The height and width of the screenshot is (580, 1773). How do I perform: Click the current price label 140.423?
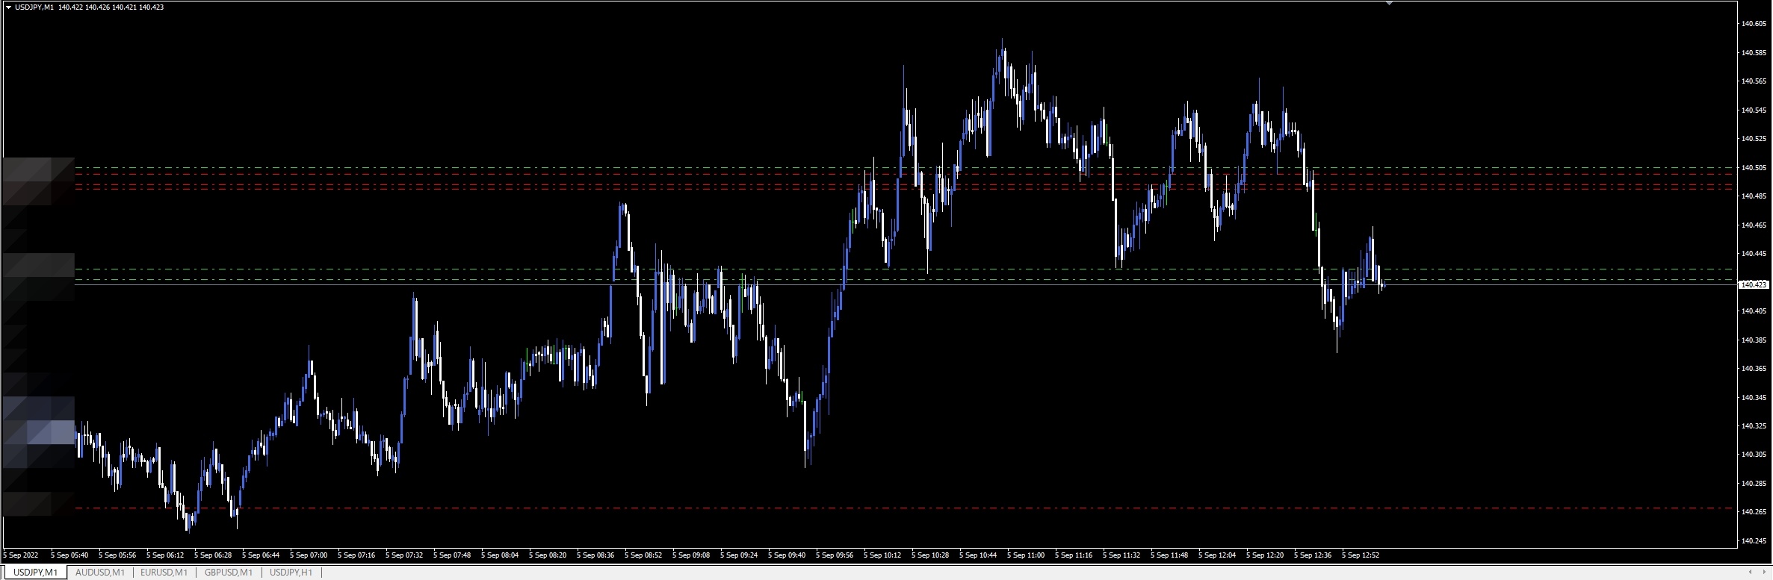[x=1754, y=284]
